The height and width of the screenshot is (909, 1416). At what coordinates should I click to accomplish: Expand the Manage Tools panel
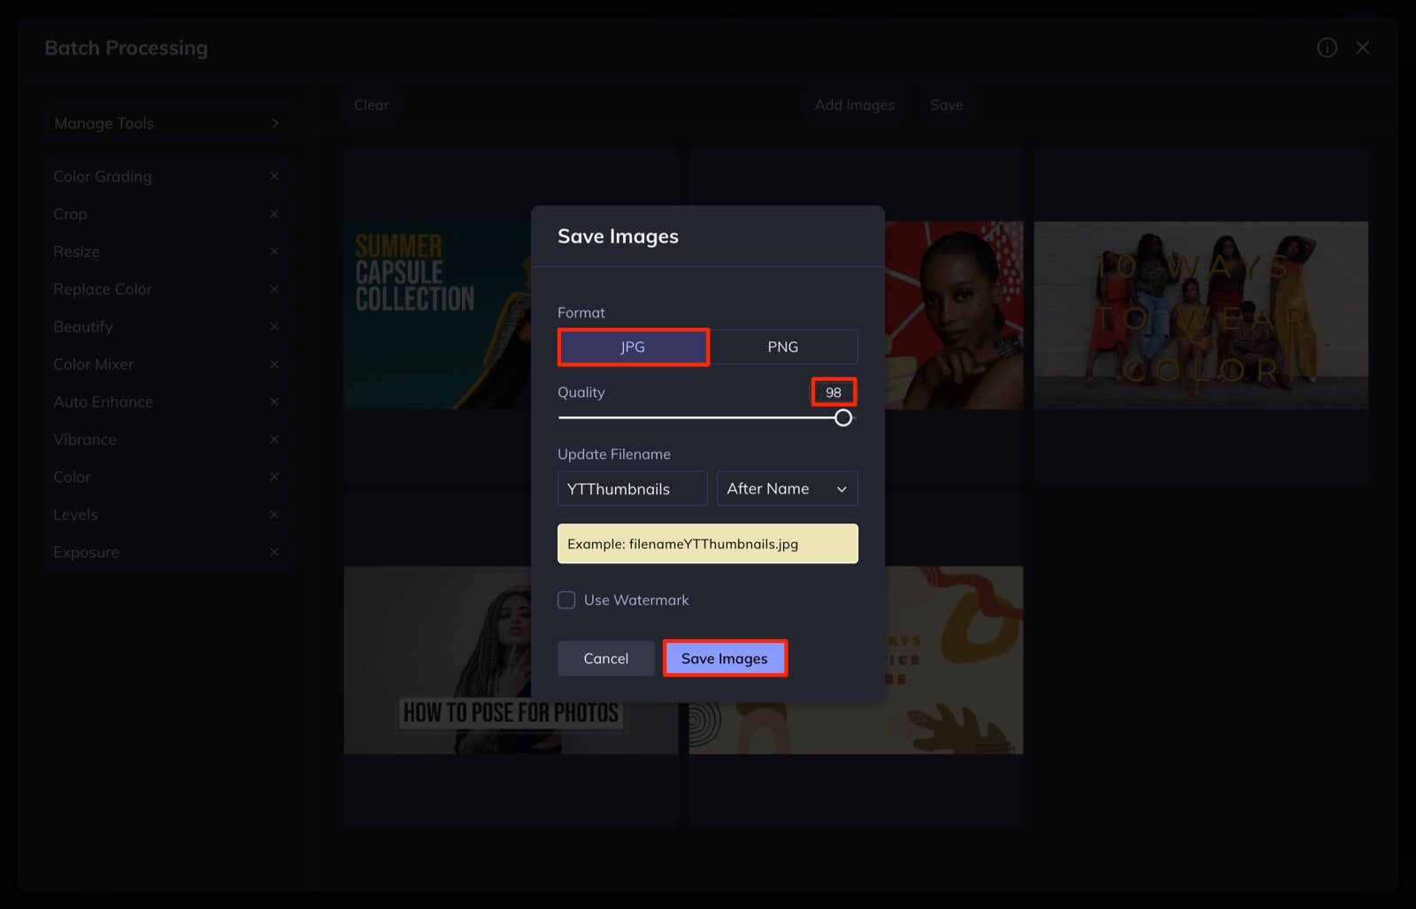coord(168,123)
